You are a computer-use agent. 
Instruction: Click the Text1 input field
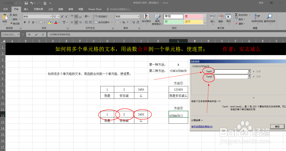click(x=231, y=71)
